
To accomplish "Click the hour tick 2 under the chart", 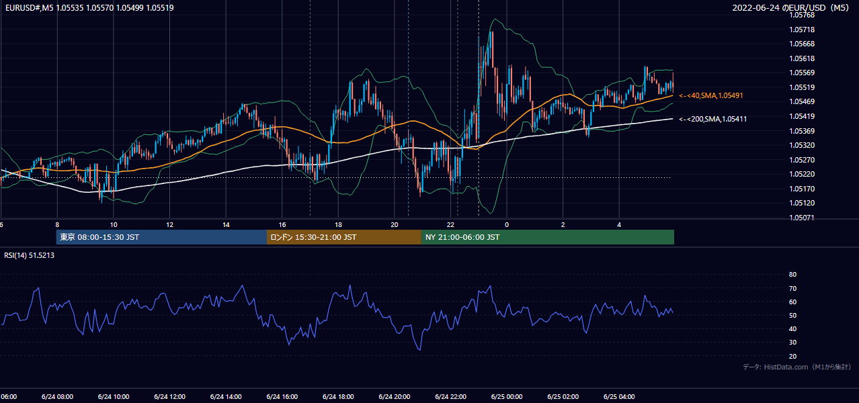I will click(x=563, y=224).
